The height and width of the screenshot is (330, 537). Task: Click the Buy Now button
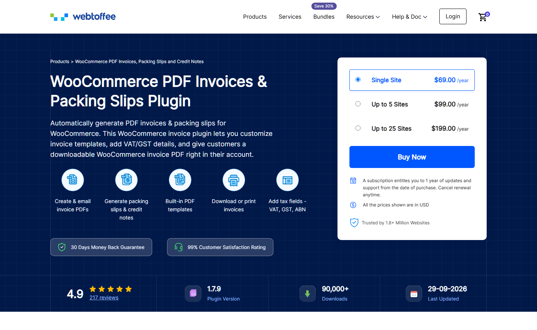412,157
